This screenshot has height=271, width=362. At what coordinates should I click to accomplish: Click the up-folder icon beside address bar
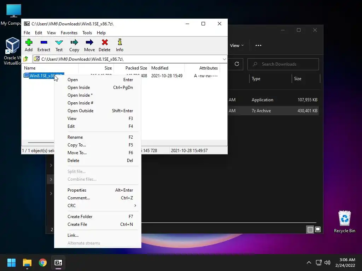pos(26,59)
